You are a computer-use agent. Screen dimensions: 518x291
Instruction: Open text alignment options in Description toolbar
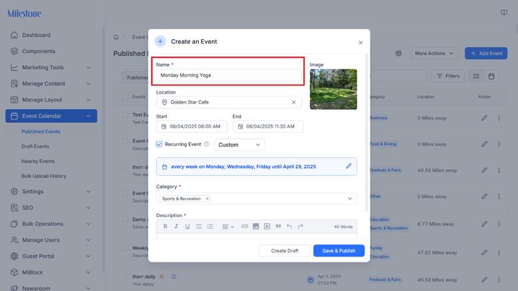[228, 227]
